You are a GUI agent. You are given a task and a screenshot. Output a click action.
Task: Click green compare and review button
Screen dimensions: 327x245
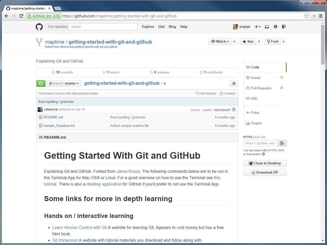tap(41, 83)
